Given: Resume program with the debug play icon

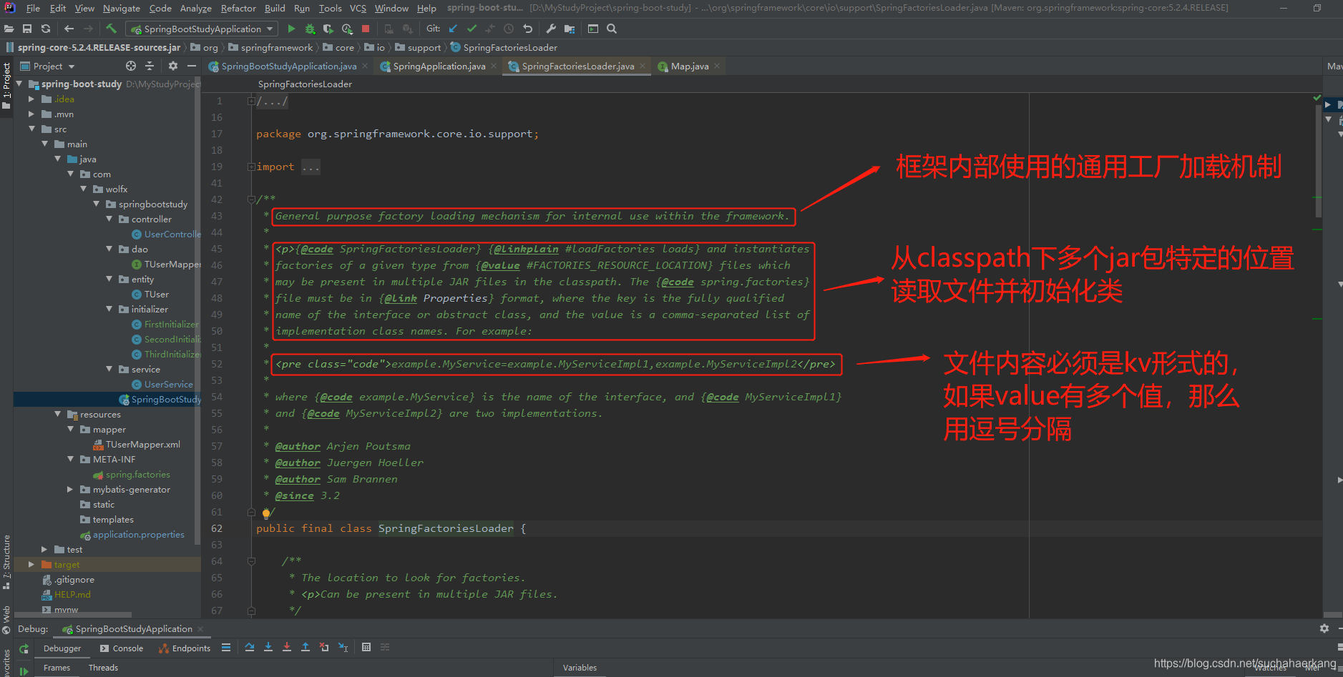Looking at the screenshot, I should click(x=24, y=671).
